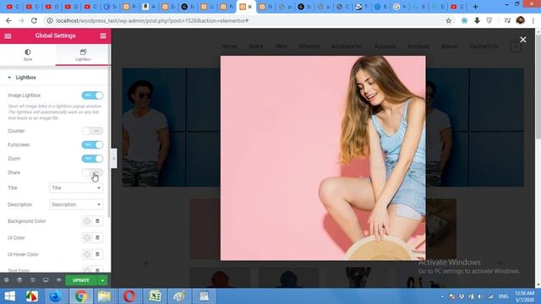Go back with browser back arrow
This screenshot has width=541, height=304.
9,20
